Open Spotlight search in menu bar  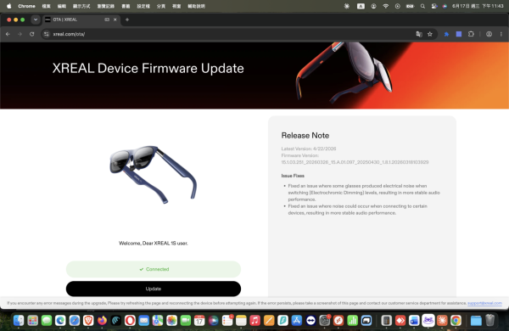(422, 6)
